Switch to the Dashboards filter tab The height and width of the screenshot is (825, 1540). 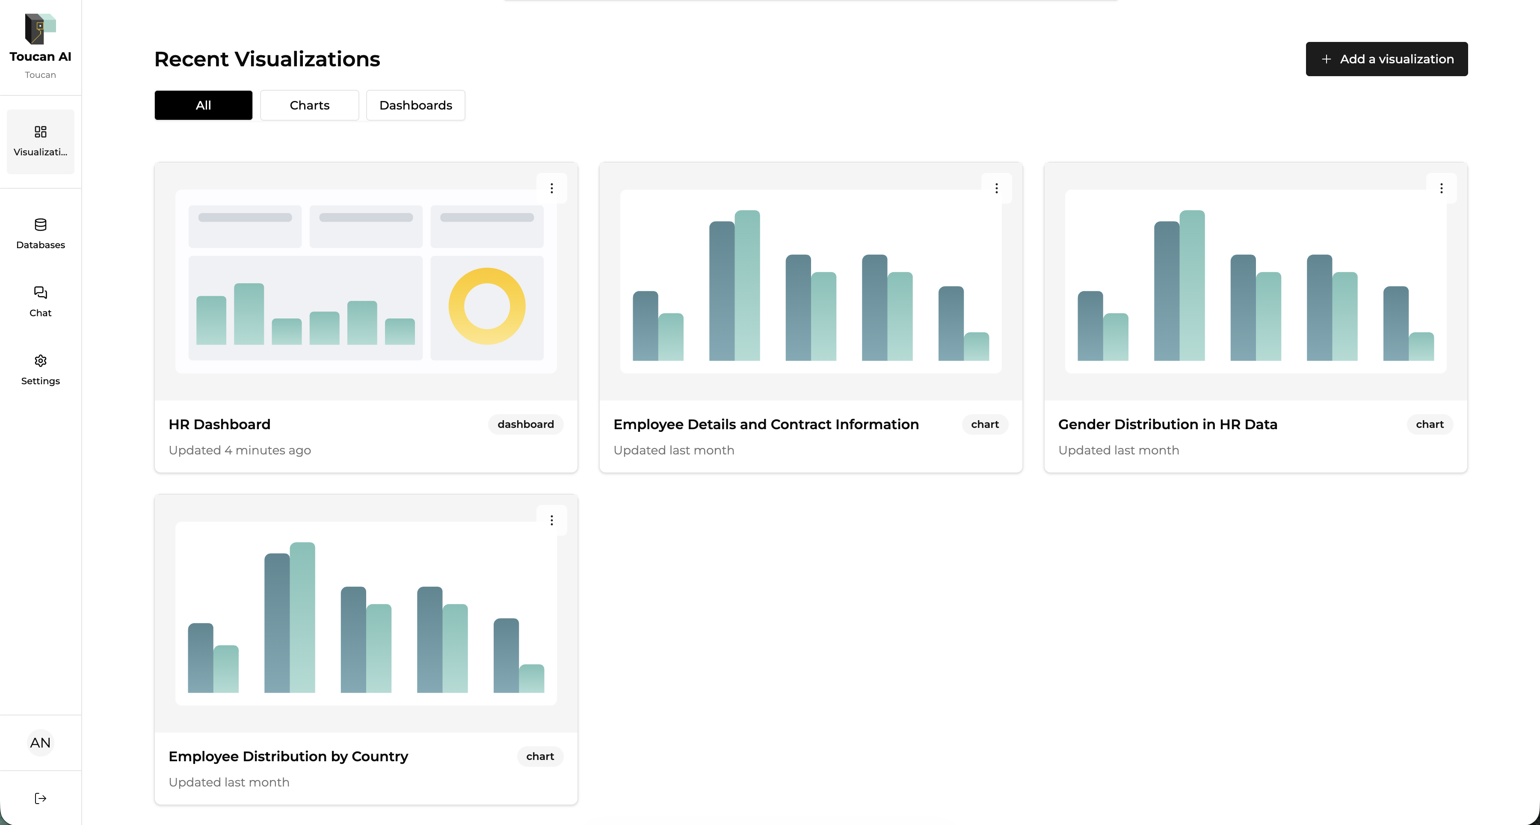pos(415,105)
